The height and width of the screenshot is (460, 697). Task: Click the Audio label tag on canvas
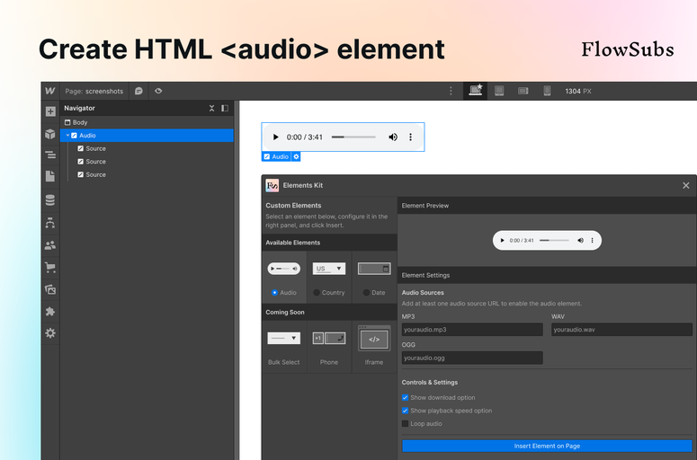tap(276, 156)
